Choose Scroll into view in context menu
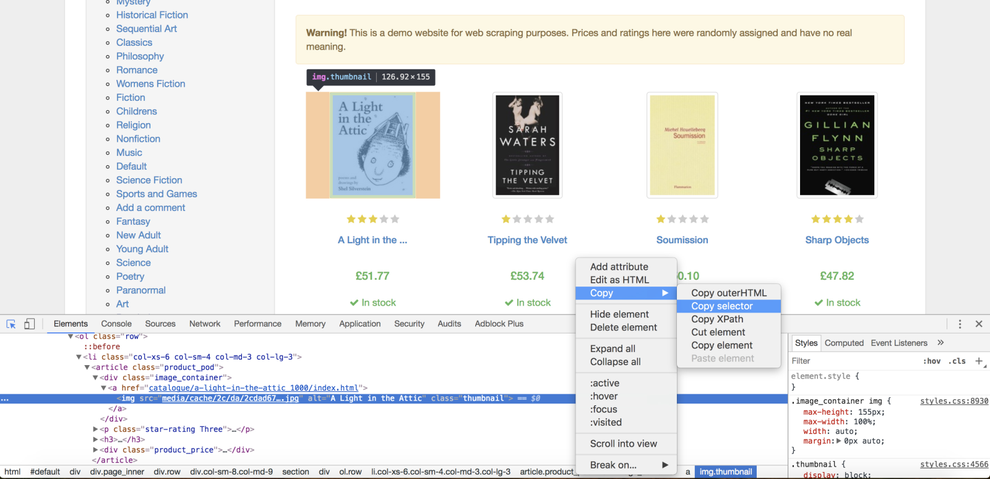Image resolution: width=990 pixels, height=479 pixels. point(626,444)
